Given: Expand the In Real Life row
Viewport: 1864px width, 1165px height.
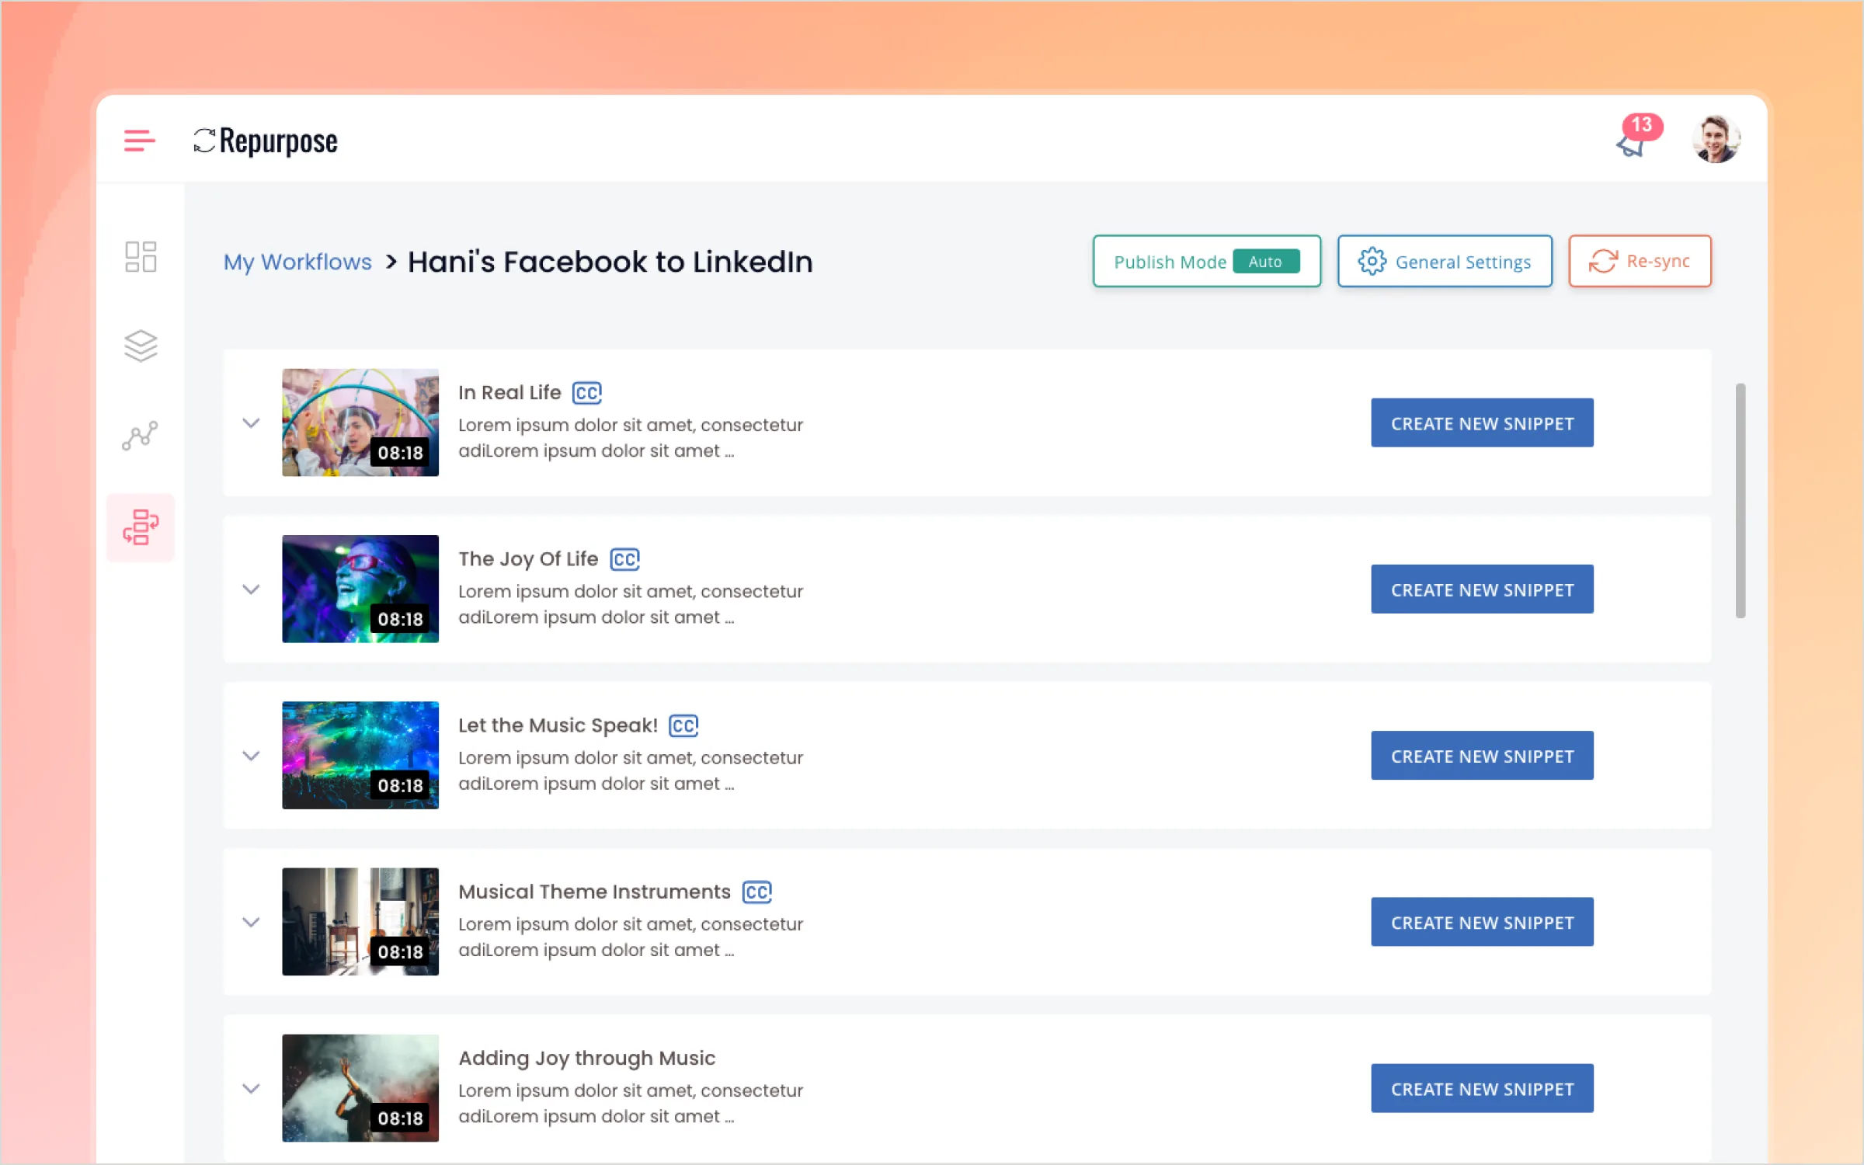Looking at the screenshot, I should (x=251, y=423).
